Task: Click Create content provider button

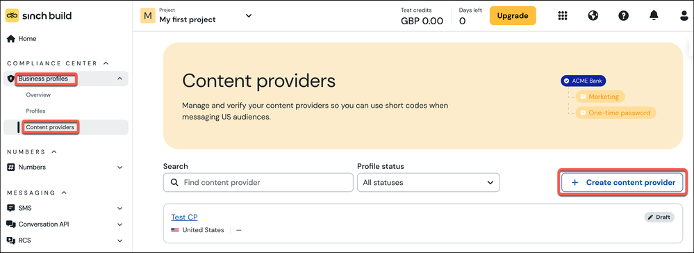Action: [x=622, y=182]
